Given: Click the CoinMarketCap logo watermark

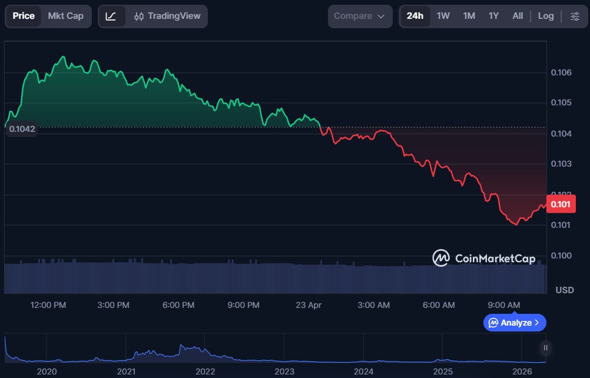Looking at the screenshot, I should pyautogui.click(x=483, y=258).
